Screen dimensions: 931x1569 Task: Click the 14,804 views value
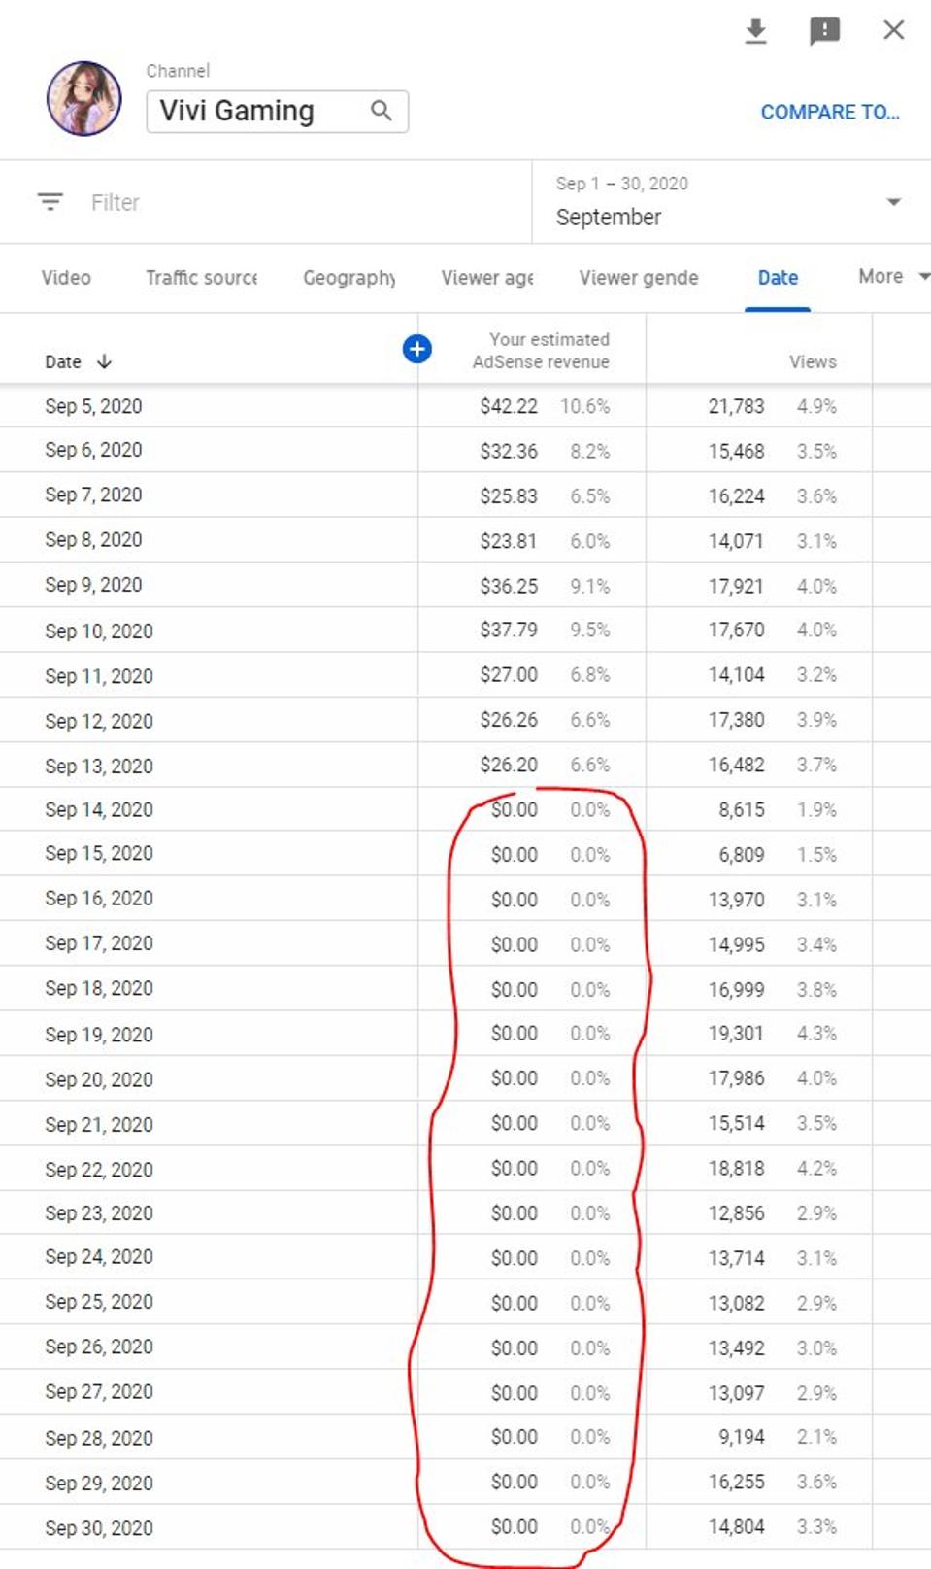(x=736, y=1527)
